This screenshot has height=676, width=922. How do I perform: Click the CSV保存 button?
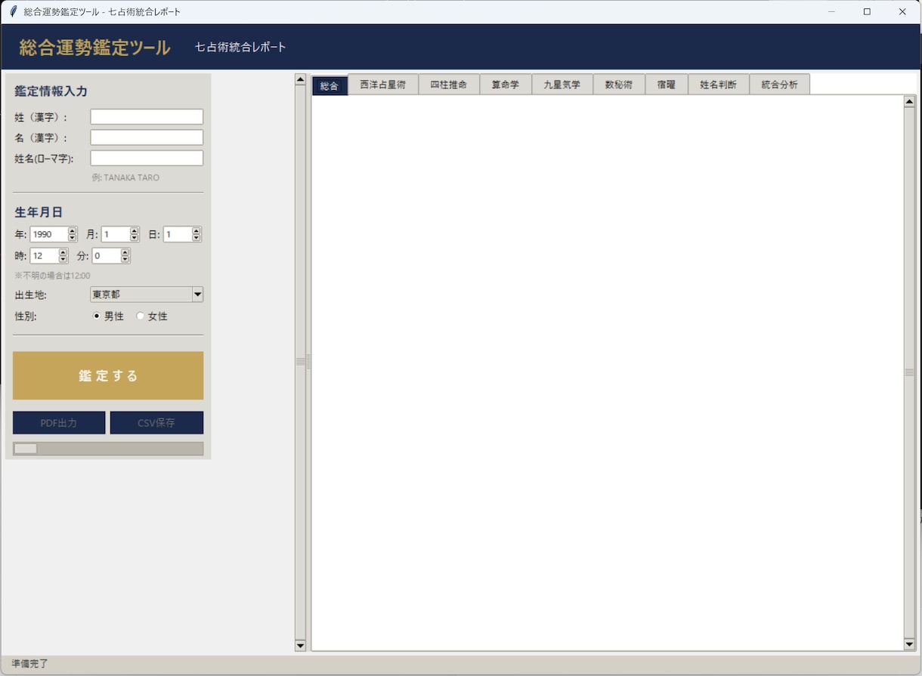pyautogui.click(x=156, y=423)
